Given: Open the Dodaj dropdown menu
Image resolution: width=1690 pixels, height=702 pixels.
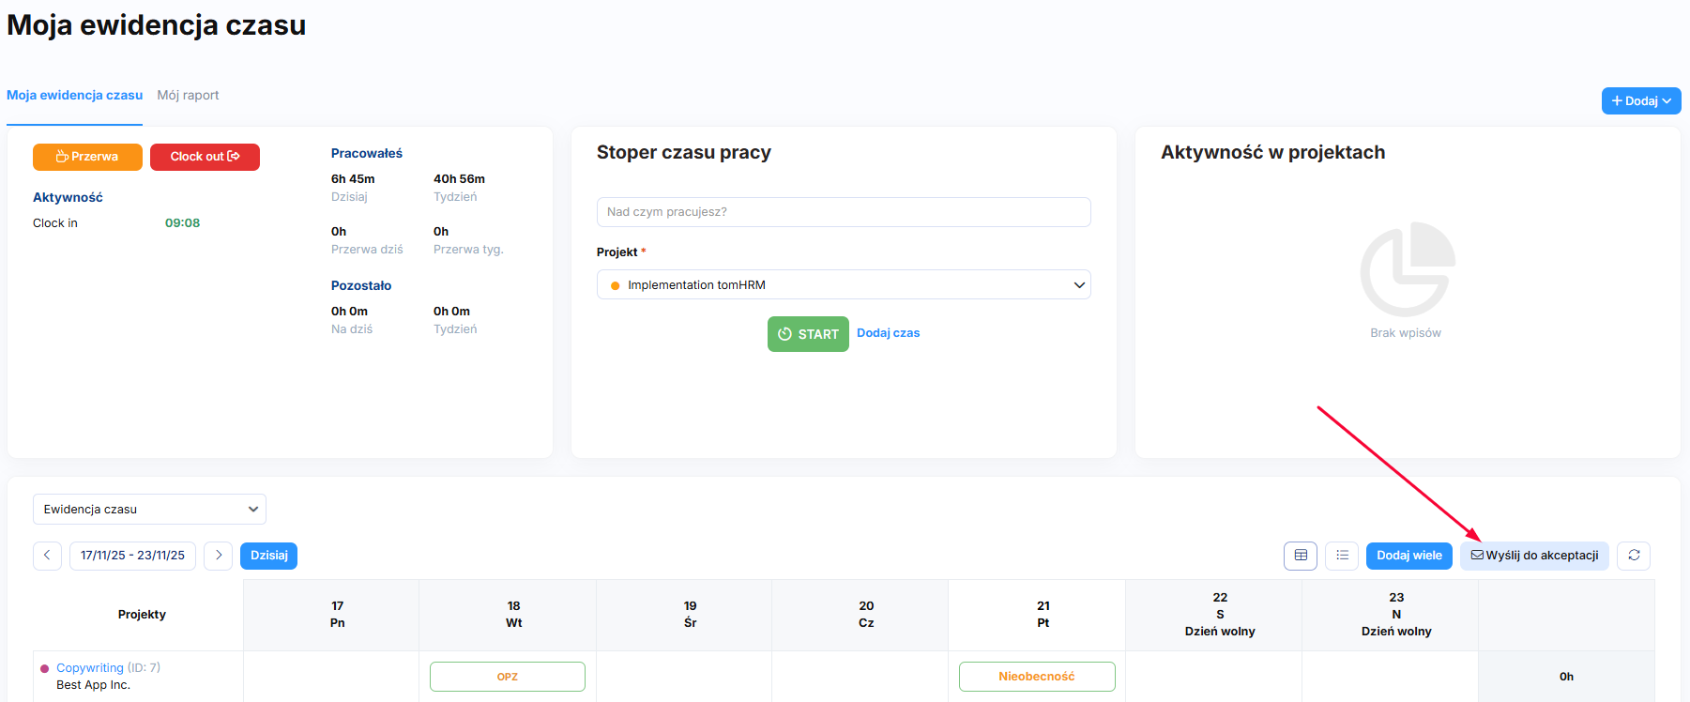Looking at the screenshot, I should [x=1640, y=101].
